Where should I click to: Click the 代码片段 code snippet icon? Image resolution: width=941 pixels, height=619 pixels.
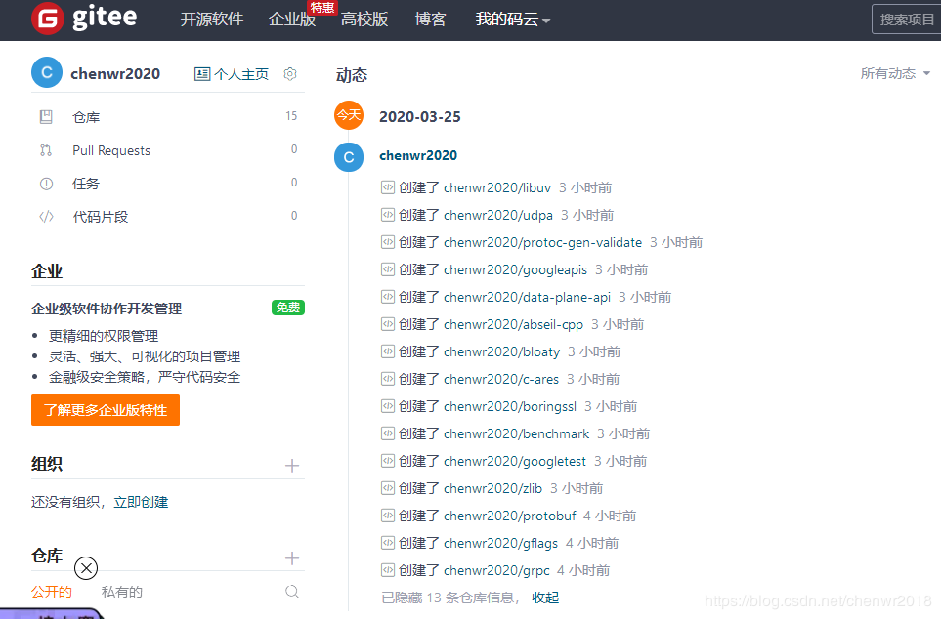[46, 217]
